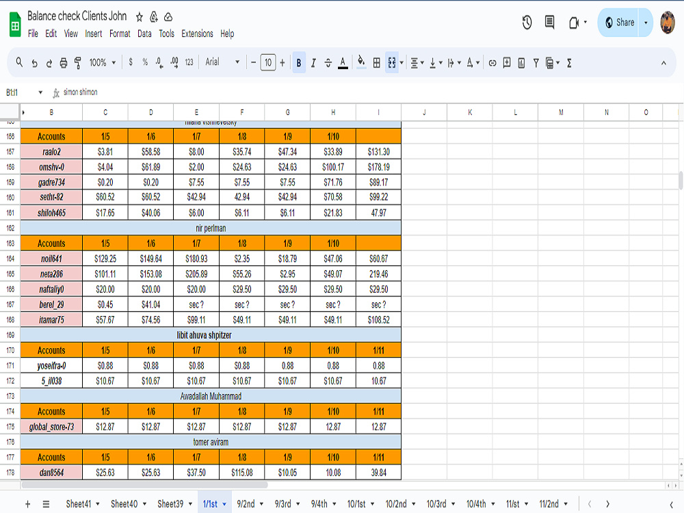This screenshot has height=513, width=684.
Task: Open the Extensions menu
Action: coord(197,34)
